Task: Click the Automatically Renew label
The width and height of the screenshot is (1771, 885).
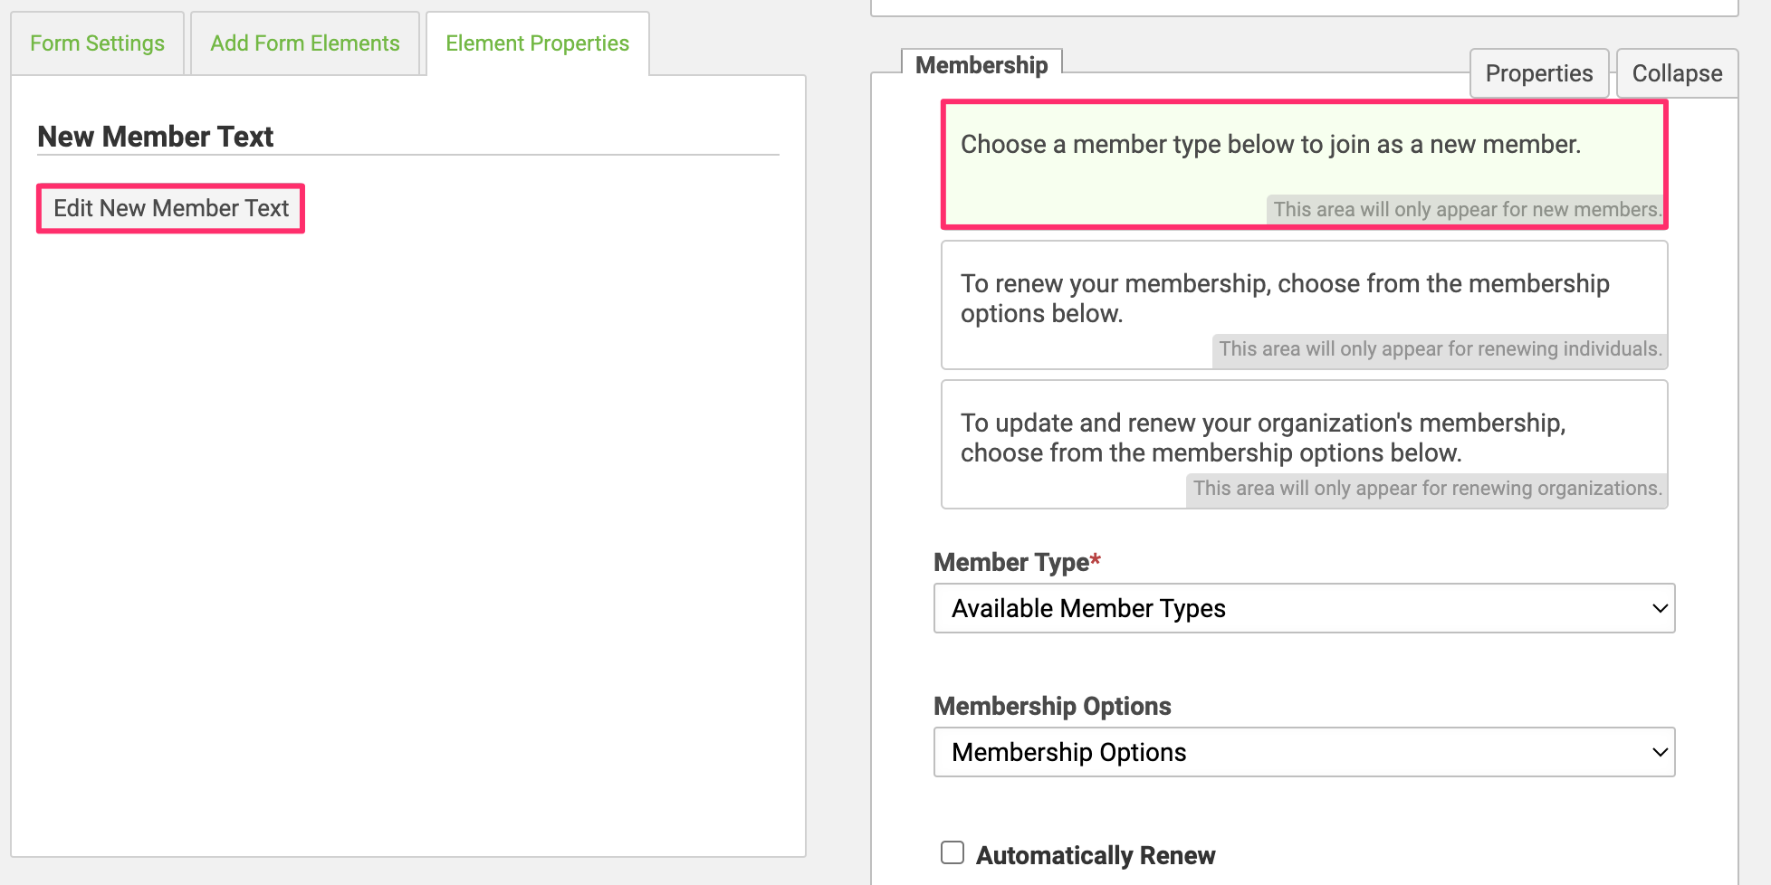Action: tap(1096, 855)
